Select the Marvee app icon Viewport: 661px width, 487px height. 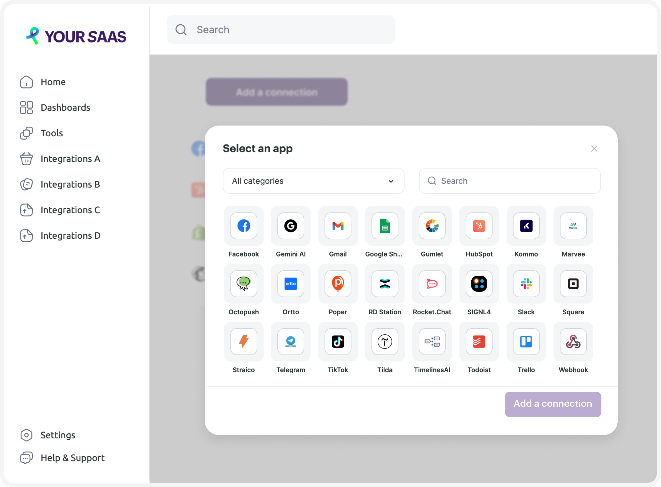coord(573,226)
